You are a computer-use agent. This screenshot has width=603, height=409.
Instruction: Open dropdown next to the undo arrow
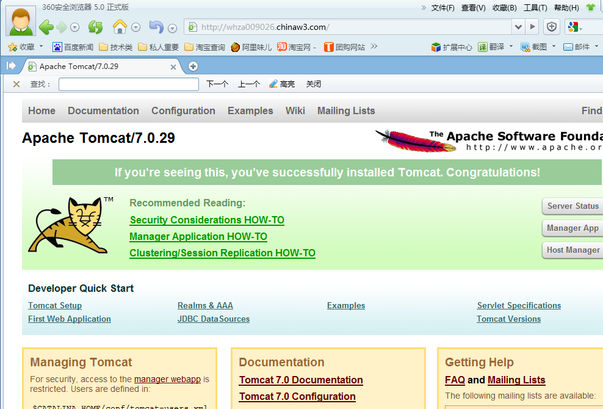tap(172, 28)
